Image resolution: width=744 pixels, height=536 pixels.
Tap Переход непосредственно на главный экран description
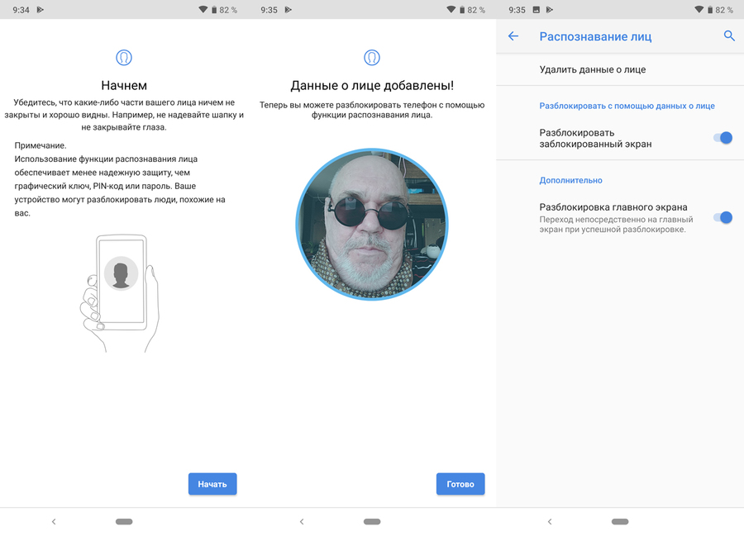pos(616,225)
